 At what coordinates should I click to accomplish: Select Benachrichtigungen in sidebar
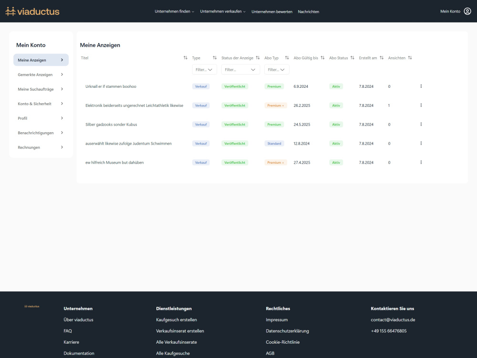coord(41,133)
